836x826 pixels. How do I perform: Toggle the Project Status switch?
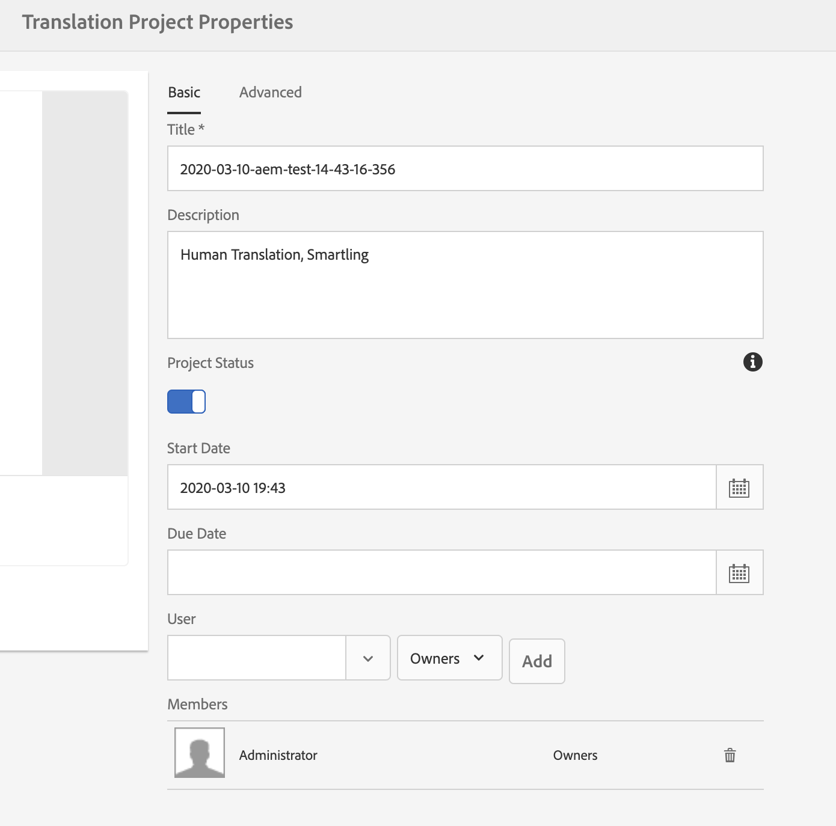pos(186,402)
